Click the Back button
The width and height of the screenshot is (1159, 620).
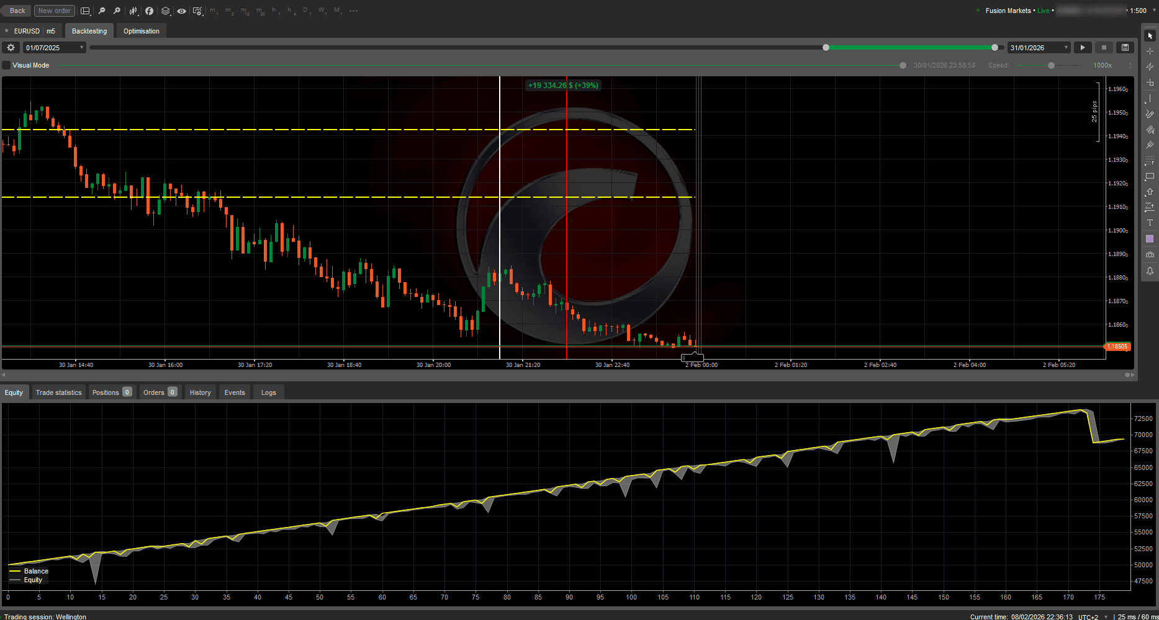(16, 11)
